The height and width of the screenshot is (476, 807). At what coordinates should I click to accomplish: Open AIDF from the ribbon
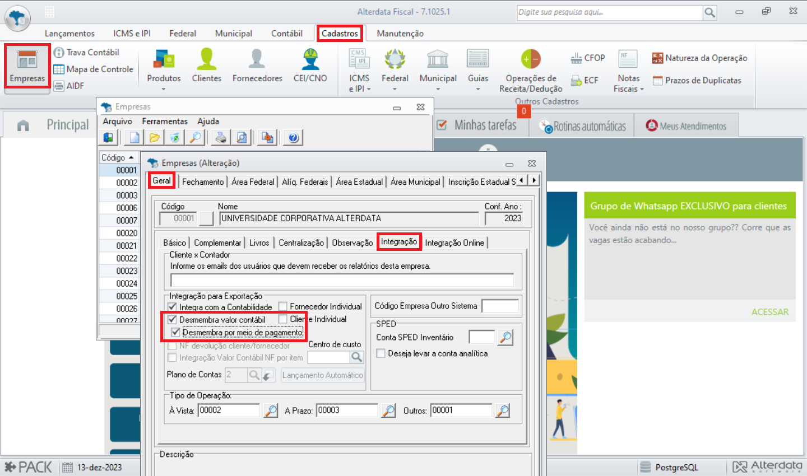pos(68,86)
